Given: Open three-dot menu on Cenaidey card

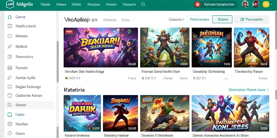Looking at the screenshot, I should (227, 79).
